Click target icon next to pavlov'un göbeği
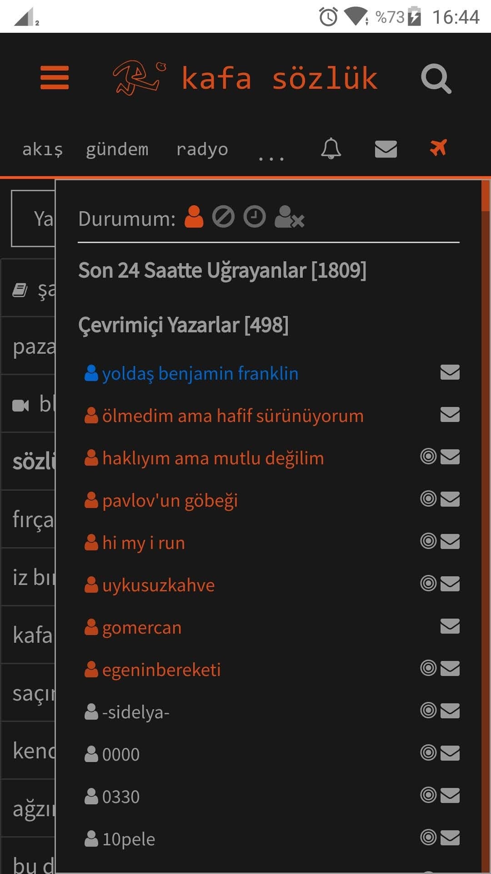491x874 pixels. pyautogui.click(x=428, y=499)
